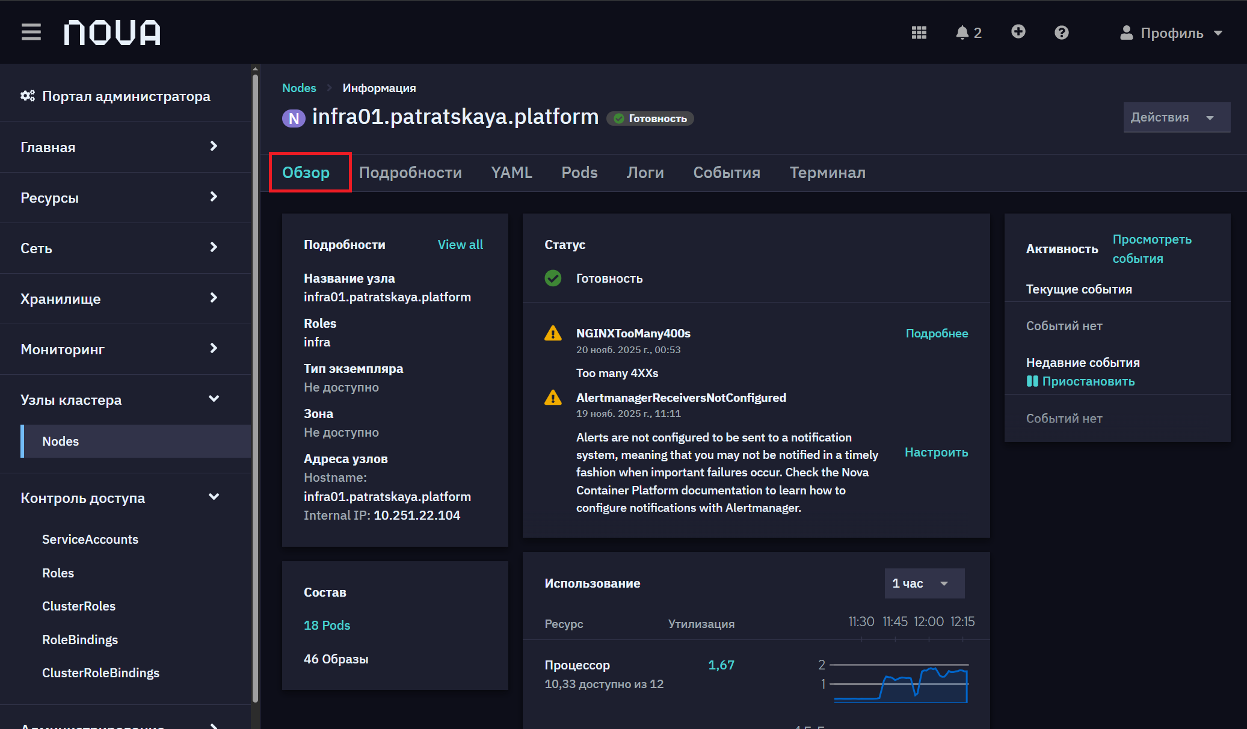Expand the Сеть sidebar section
The height and width of the screenshot is (729, 1247).
pos(125,248)
